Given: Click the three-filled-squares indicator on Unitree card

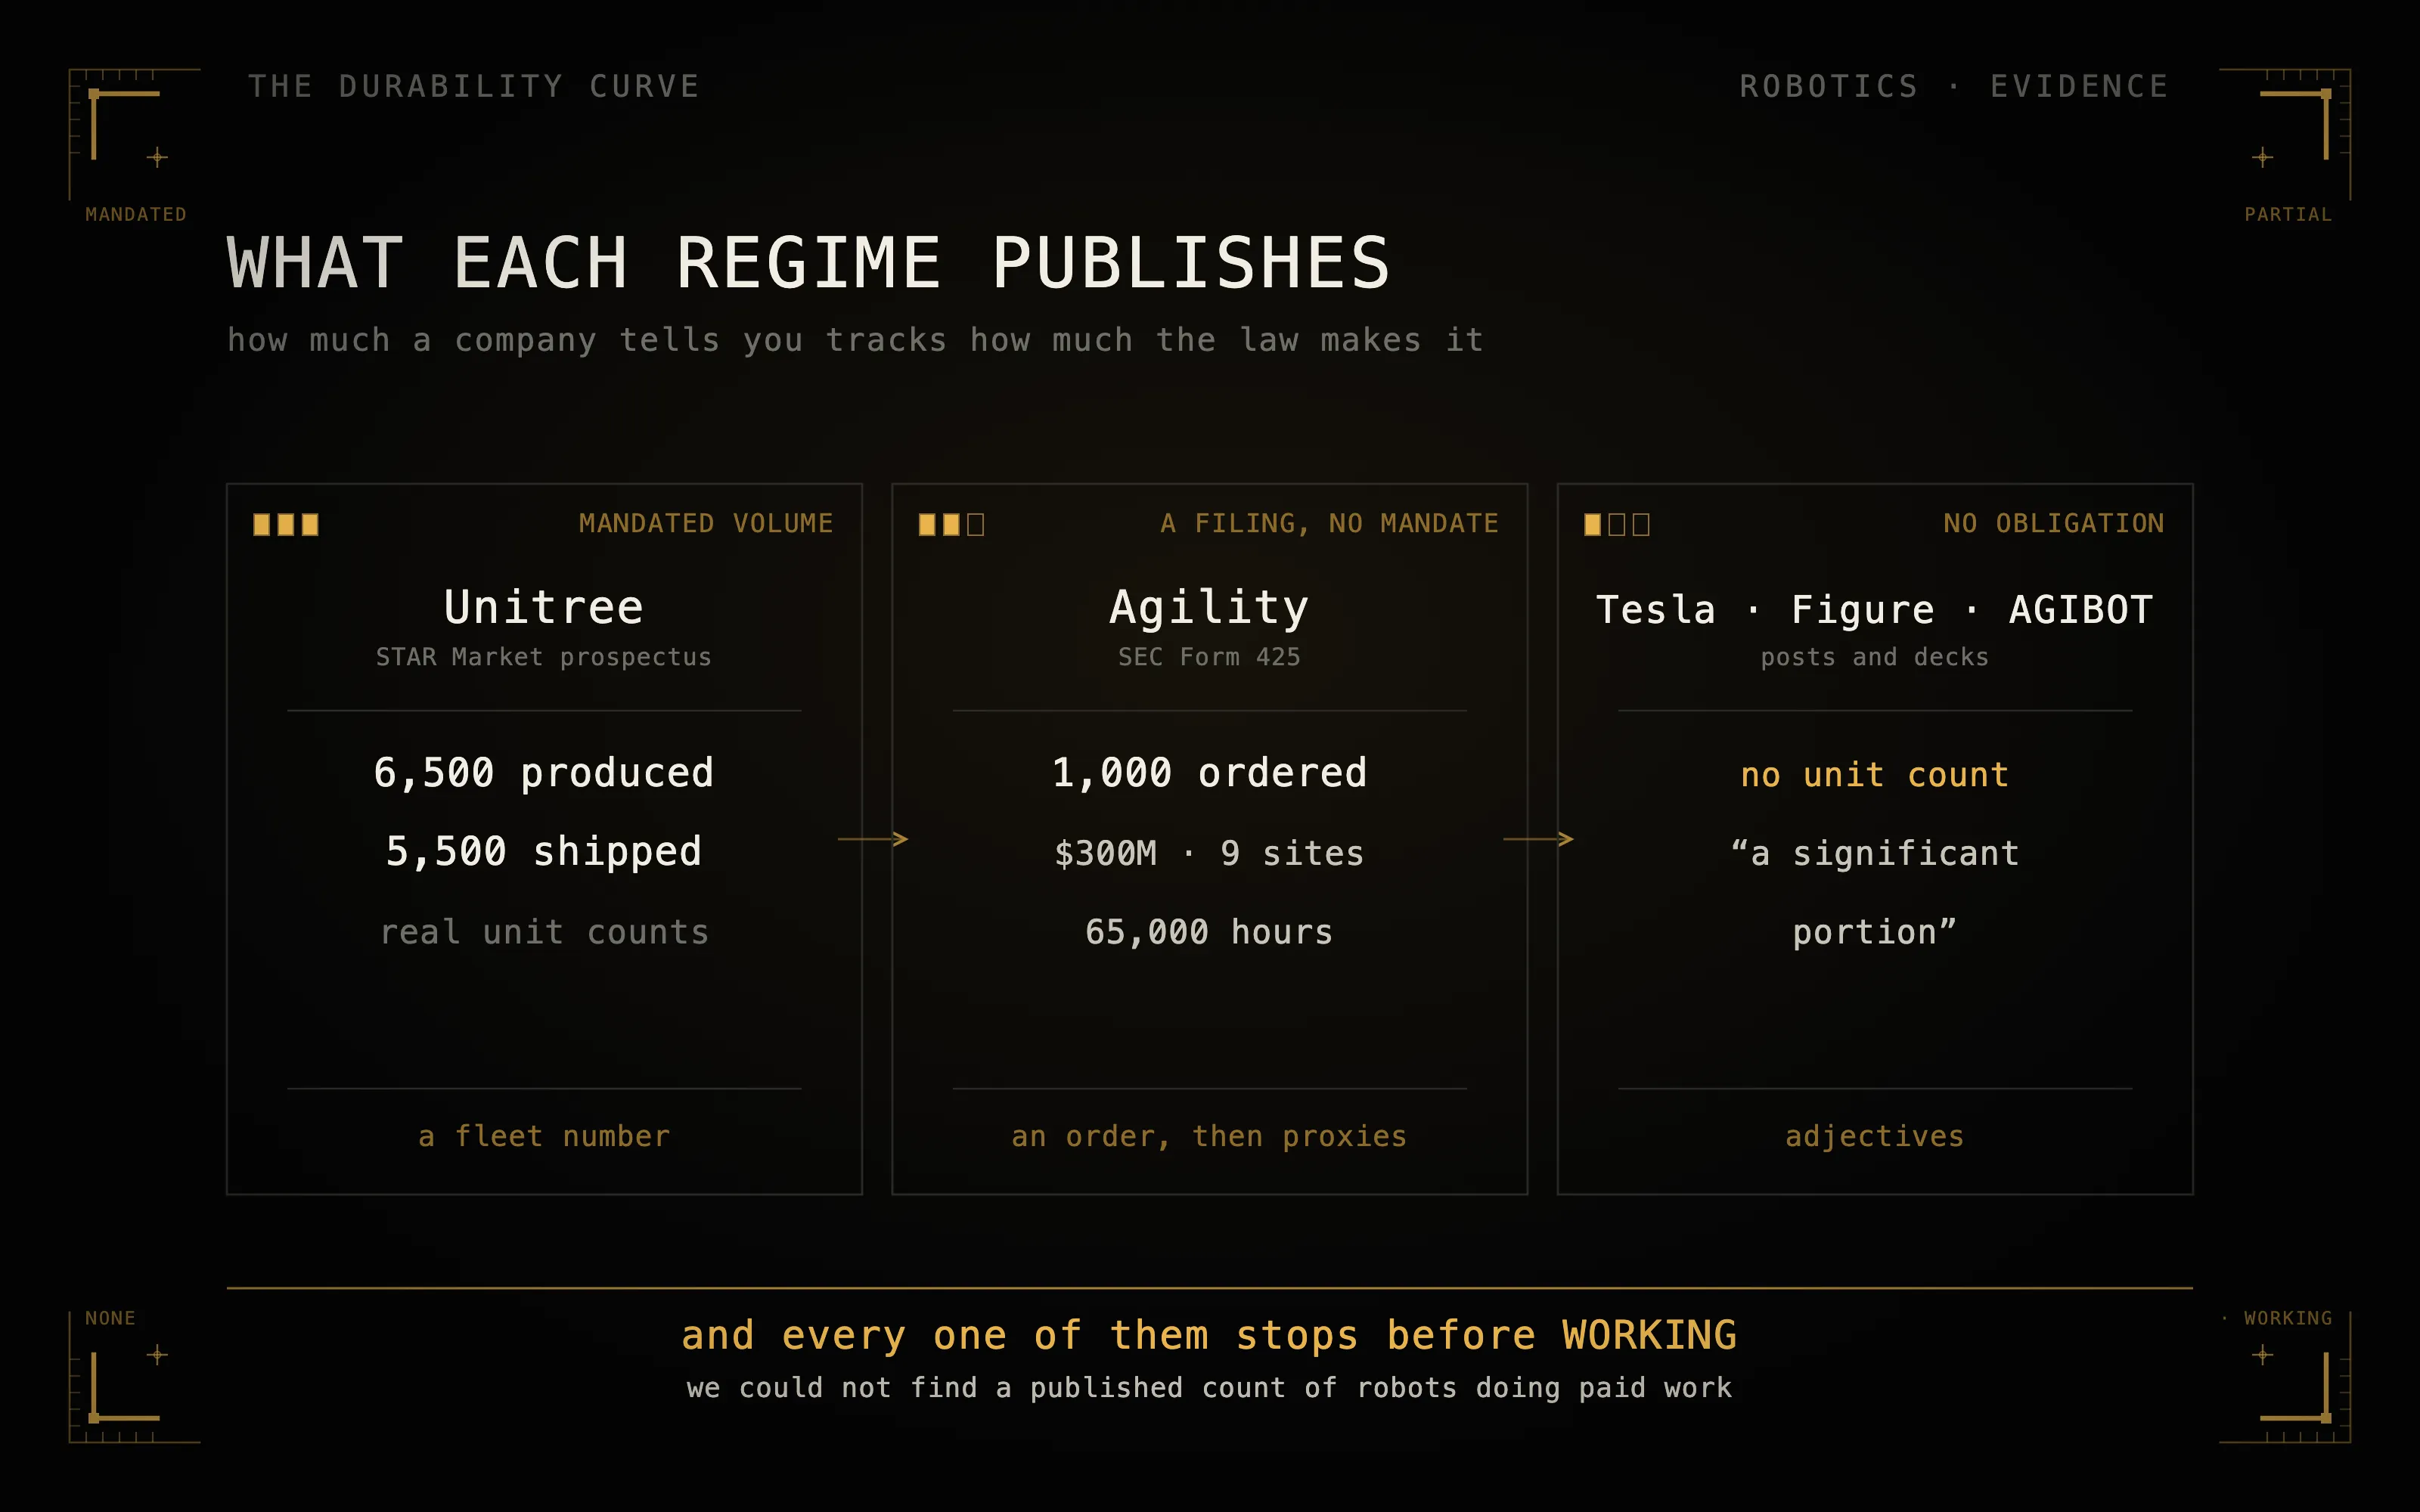Looking at the screenshot, I should coord(286,524).
